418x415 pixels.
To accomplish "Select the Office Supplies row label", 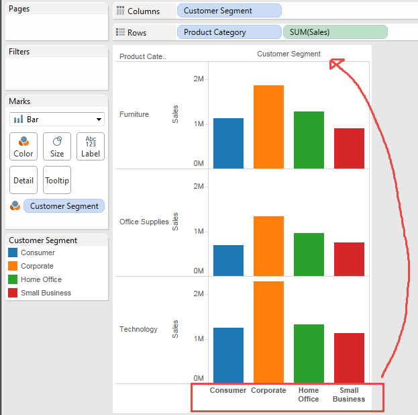I will pyautogui.click(x=144, y=222).
